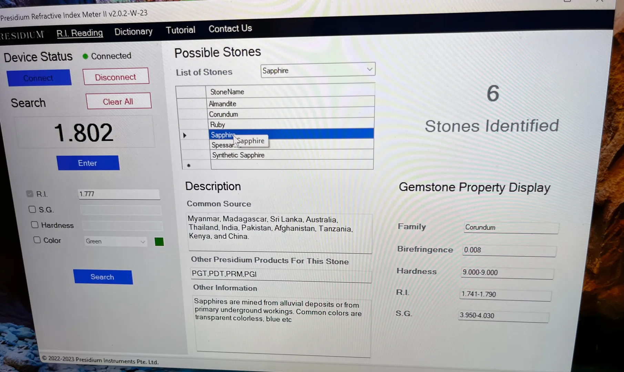Enable the S.G. checkbox
The image size is (624, 372).
pyautogui.click(x=32, y=209)
